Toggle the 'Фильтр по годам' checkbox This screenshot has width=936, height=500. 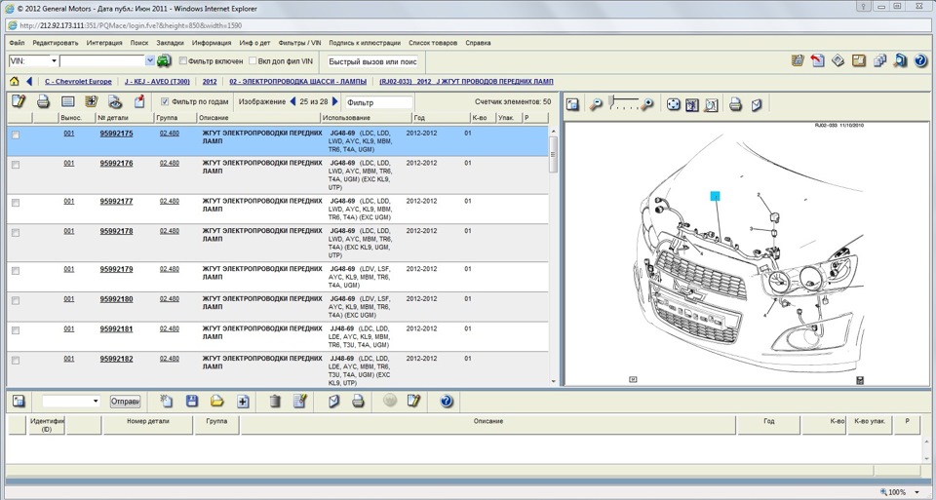(x=165, y=101)
